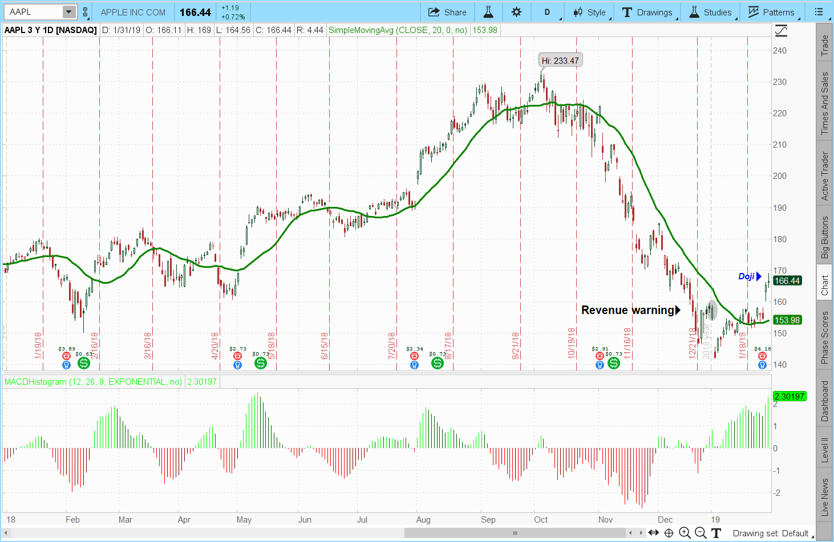This screenshot has height=542, width=834.
Task: Click the 6/15/18 expiration date marker
Action: 325,345
